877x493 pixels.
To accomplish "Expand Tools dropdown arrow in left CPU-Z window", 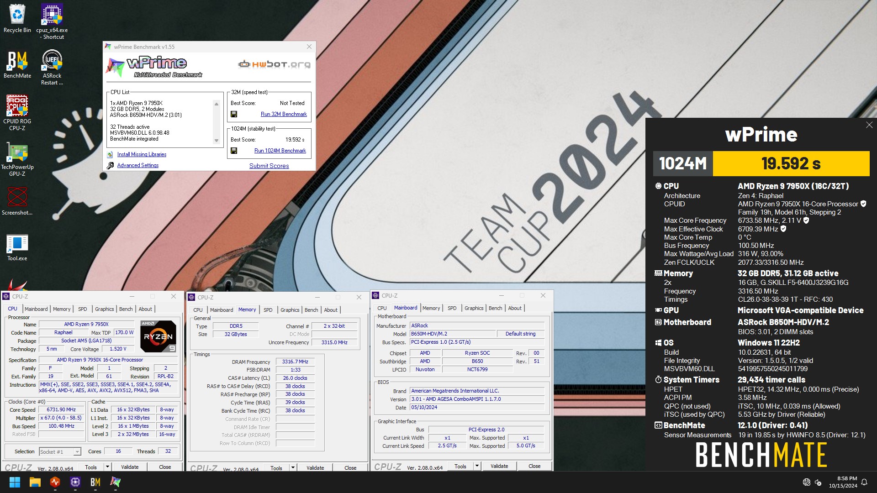I will click(107, 467).
